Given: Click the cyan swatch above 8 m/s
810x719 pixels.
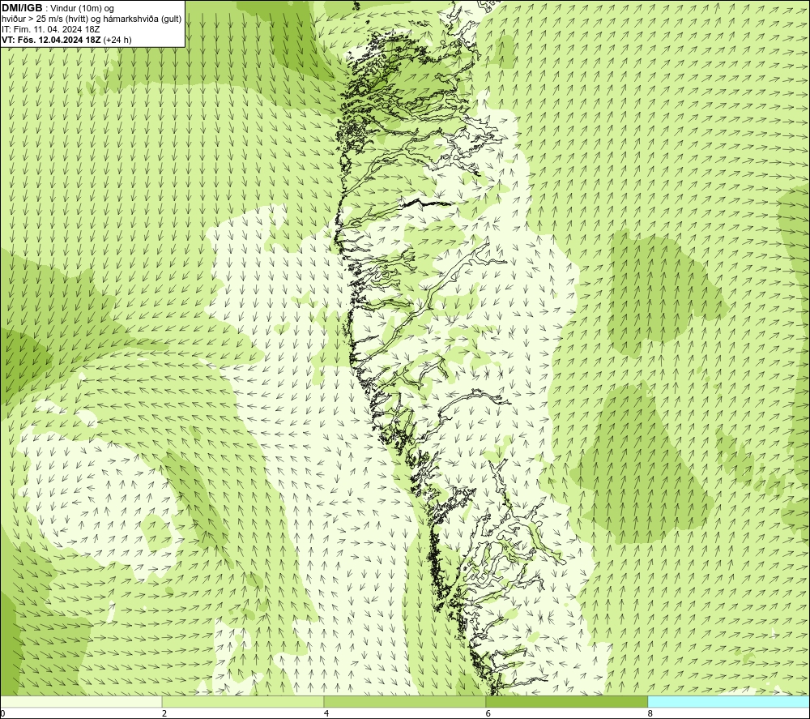Looking at the screenshot, I should [728, 701].
